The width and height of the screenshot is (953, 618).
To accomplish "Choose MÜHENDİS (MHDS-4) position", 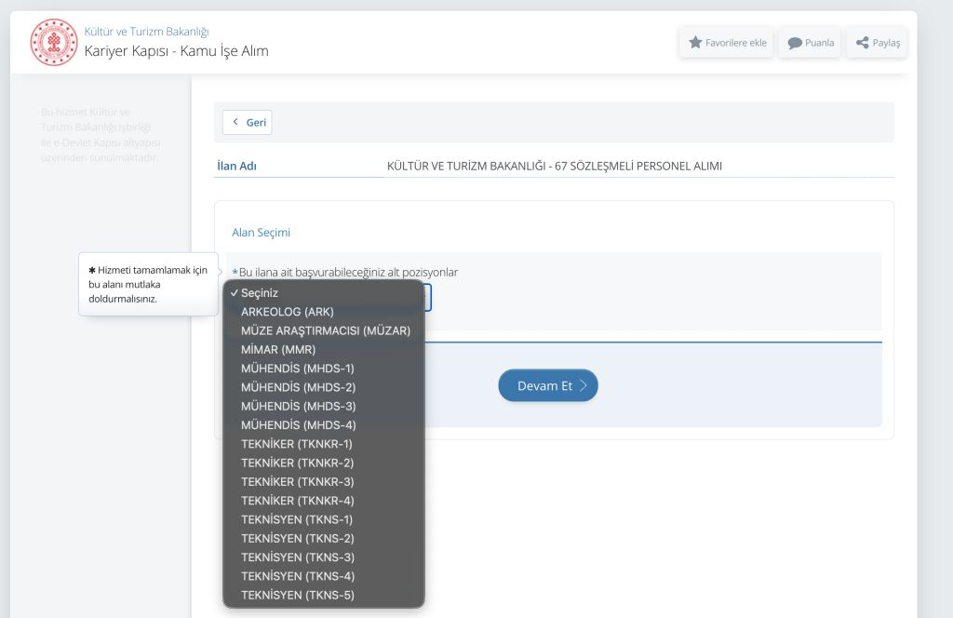I will [x=324, y=424].
